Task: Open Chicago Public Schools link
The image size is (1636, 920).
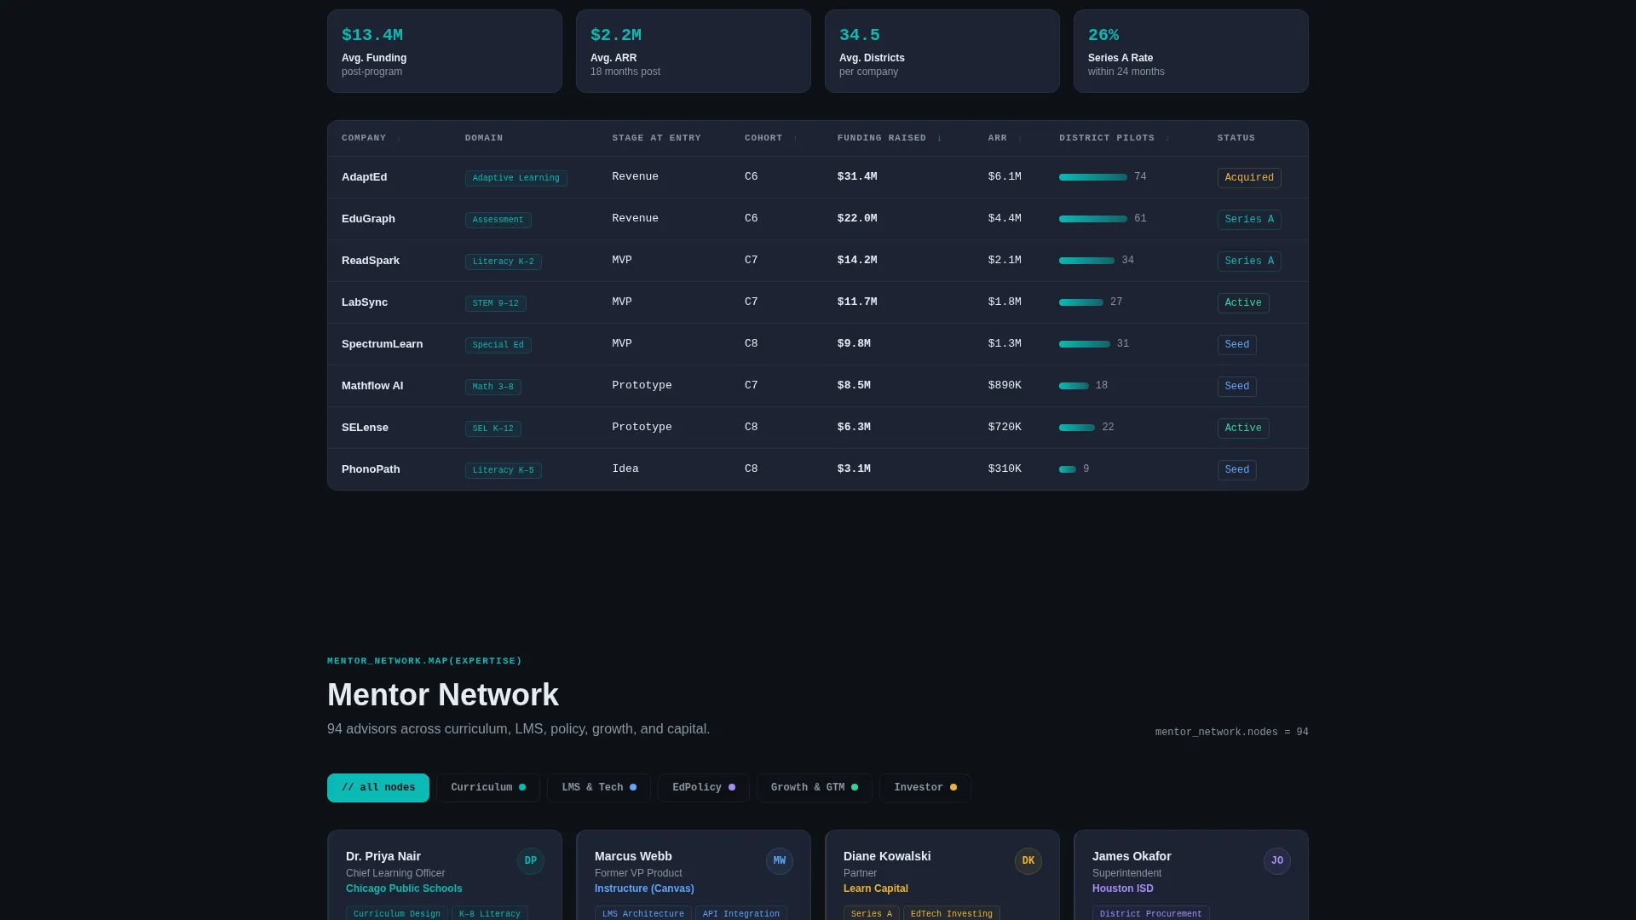Action: point(404,888)
